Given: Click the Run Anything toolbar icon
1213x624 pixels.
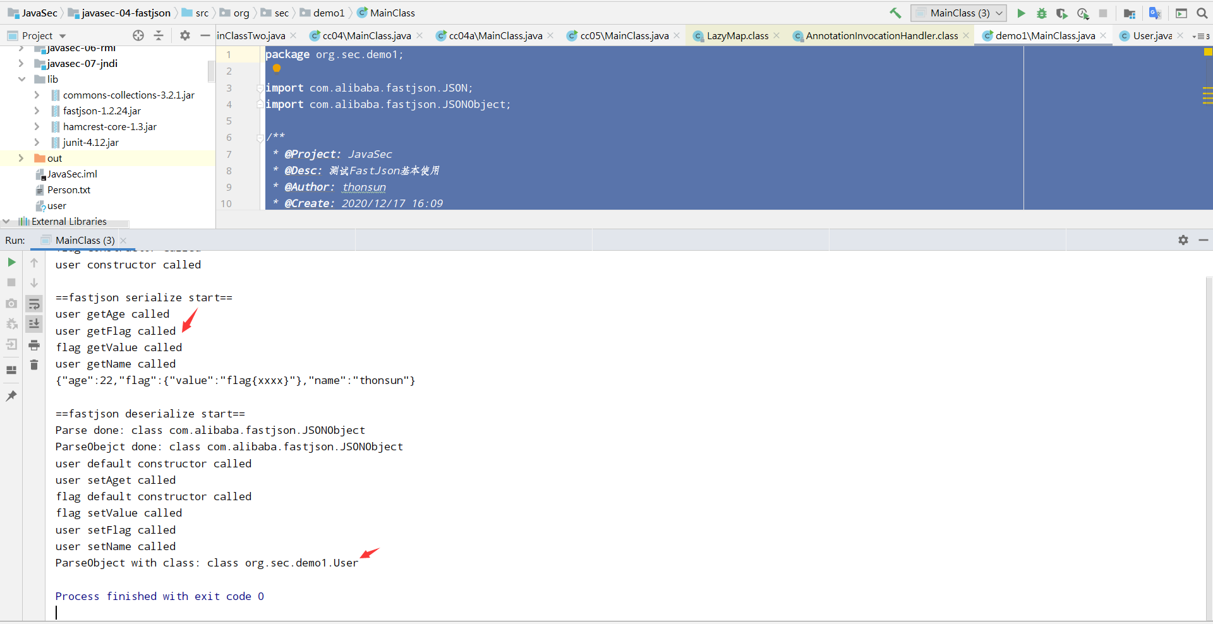Looking at the screenshot, I should click(x=1181, y=13).
